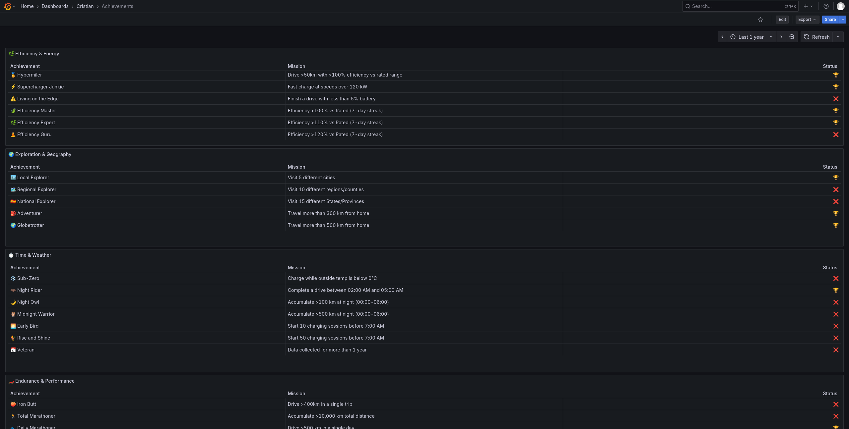
Task: Open the Export dropdown menu
Action: (807, 20)
